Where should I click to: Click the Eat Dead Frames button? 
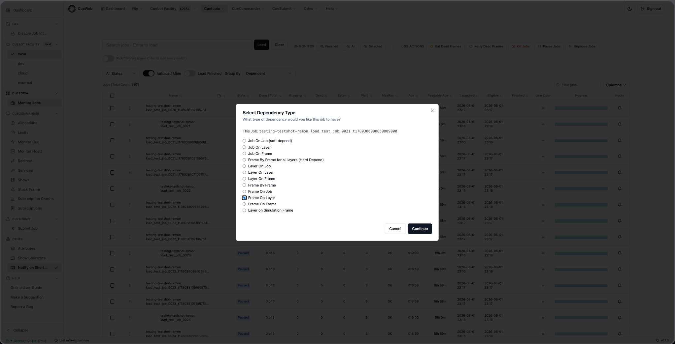tap(445, 46)
